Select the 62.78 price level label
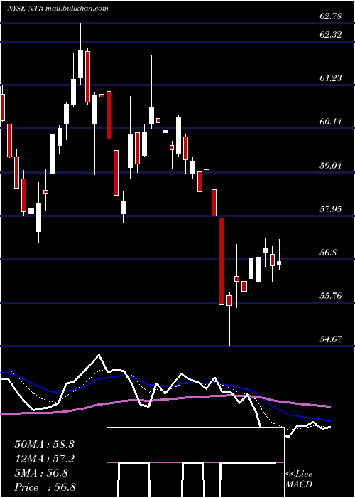355x498 pixels. 331,16
